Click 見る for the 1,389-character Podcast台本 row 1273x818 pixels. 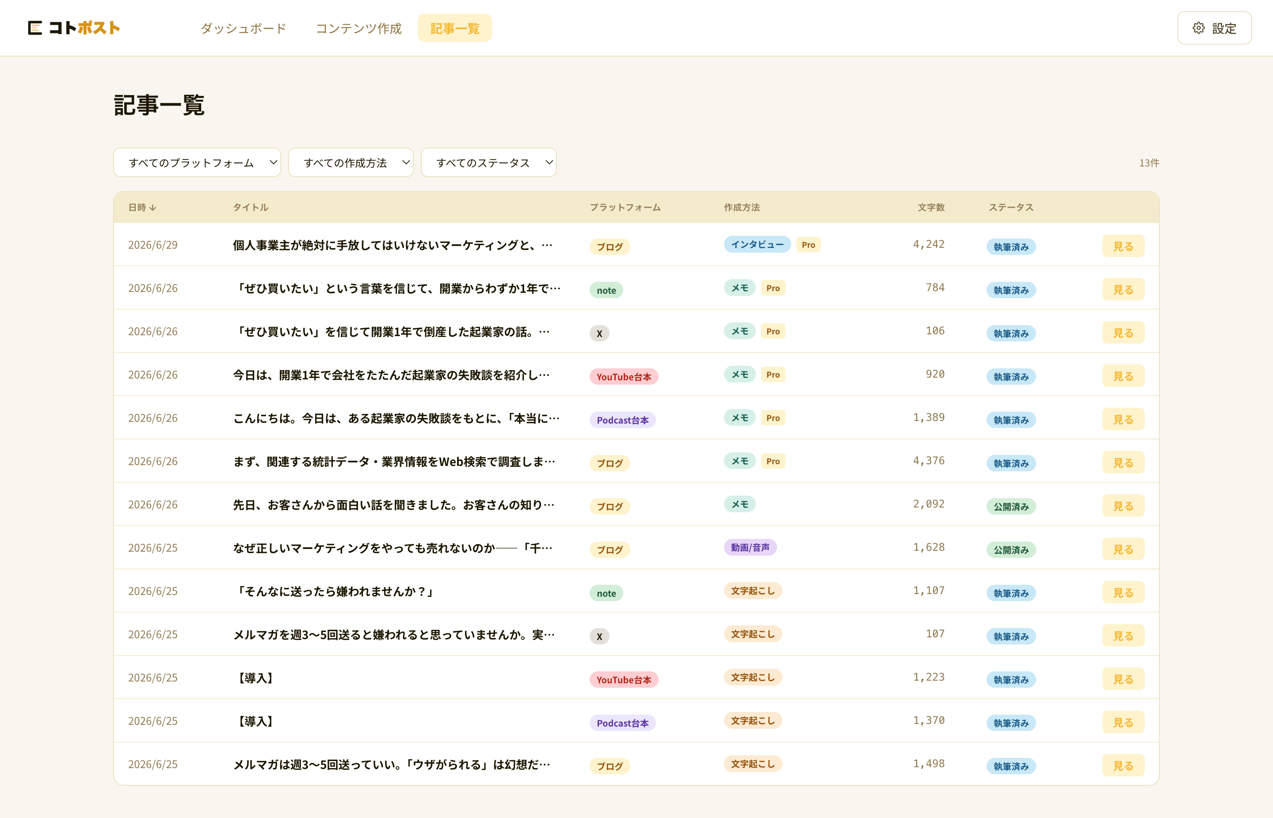tap(1123, 419)
